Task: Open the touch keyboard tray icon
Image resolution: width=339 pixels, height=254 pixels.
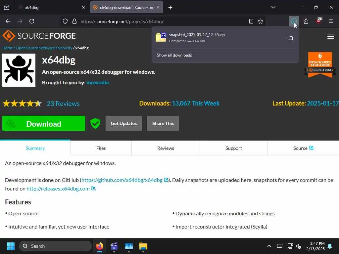Action: coord(279,246)
